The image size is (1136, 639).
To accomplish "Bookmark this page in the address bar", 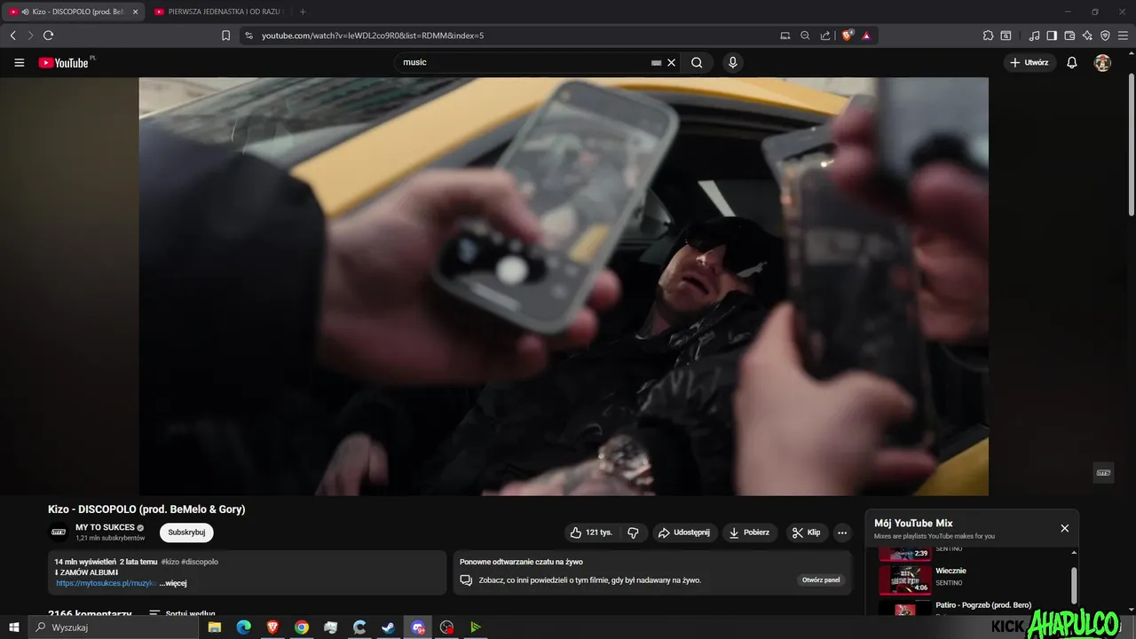I will pyautogui.click(x=225, y=35).
